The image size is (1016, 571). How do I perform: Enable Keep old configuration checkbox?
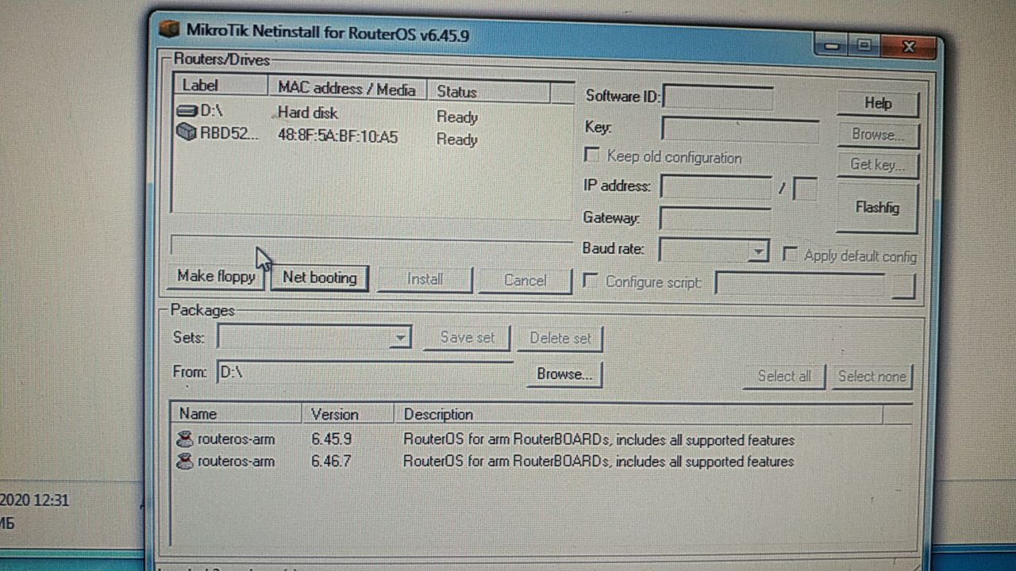tap(591, 155)
